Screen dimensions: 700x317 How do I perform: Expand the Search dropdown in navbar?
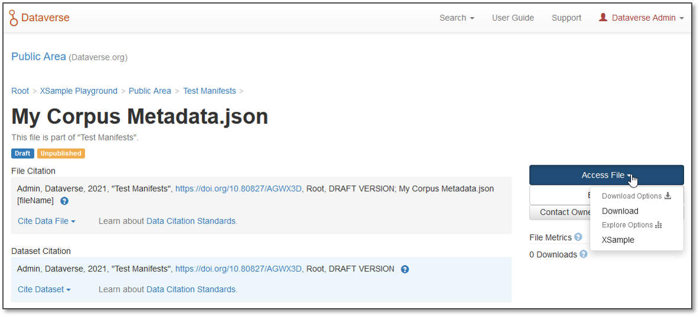457,18
